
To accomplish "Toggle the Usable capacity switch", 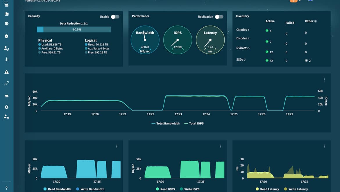I will pos(115,17).
